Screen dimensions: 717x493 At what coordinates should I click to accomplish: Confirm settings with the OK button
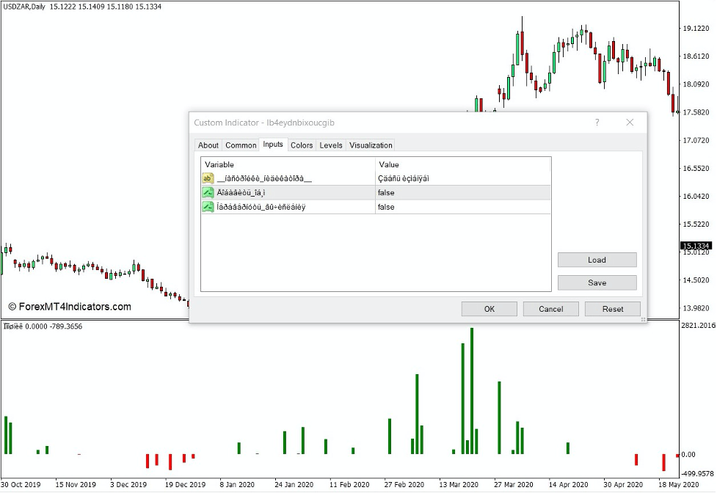489,308
